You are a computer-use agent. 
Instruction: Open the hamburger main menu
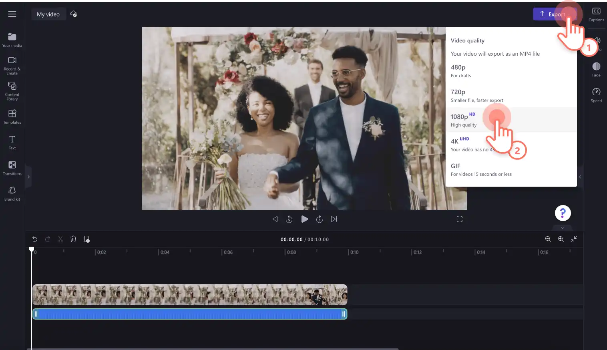tap(12, 14)
